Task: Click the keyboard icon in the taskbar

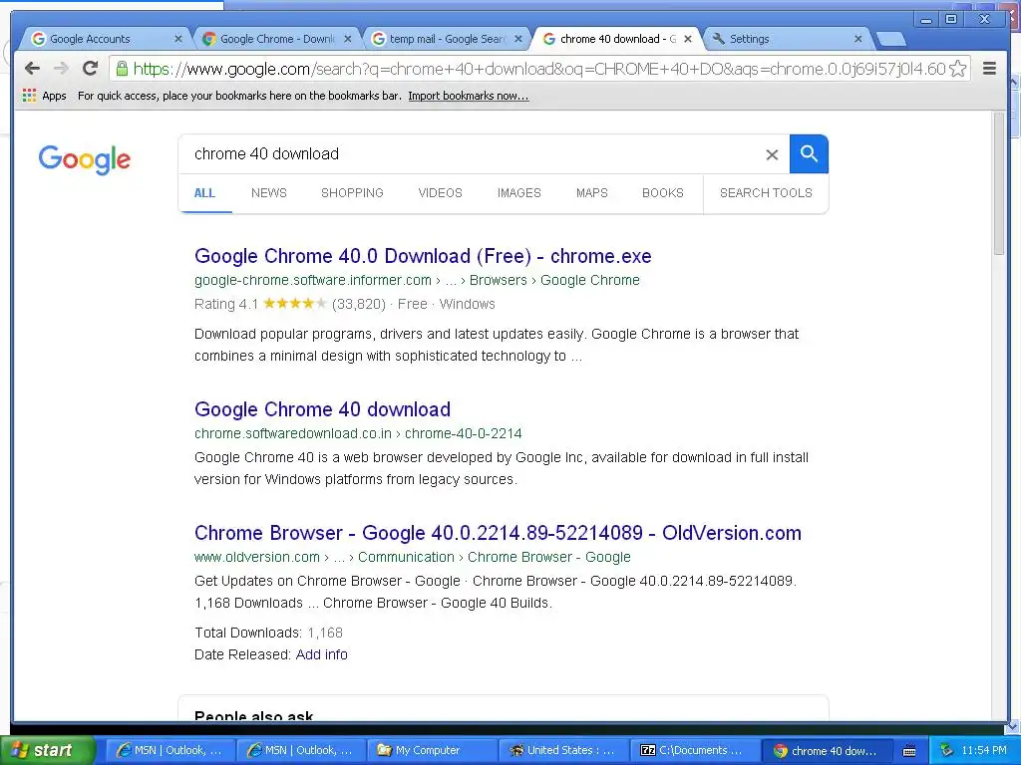Action: tap(909, 751)
